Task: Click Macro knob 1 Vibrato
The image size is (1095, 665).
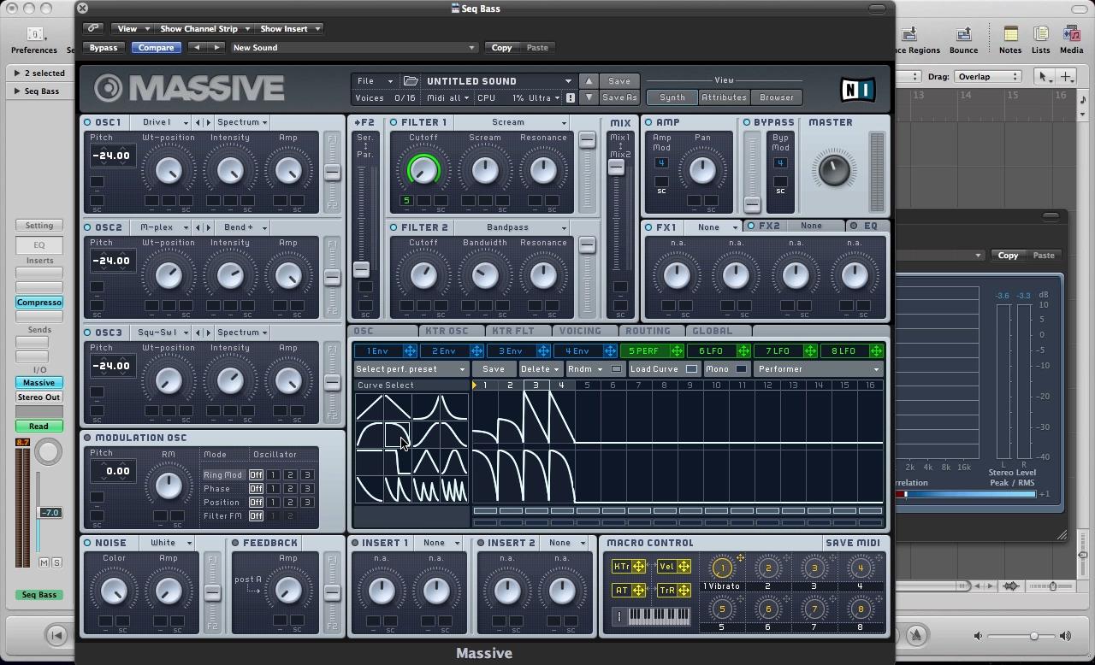Action: (722, 568)
